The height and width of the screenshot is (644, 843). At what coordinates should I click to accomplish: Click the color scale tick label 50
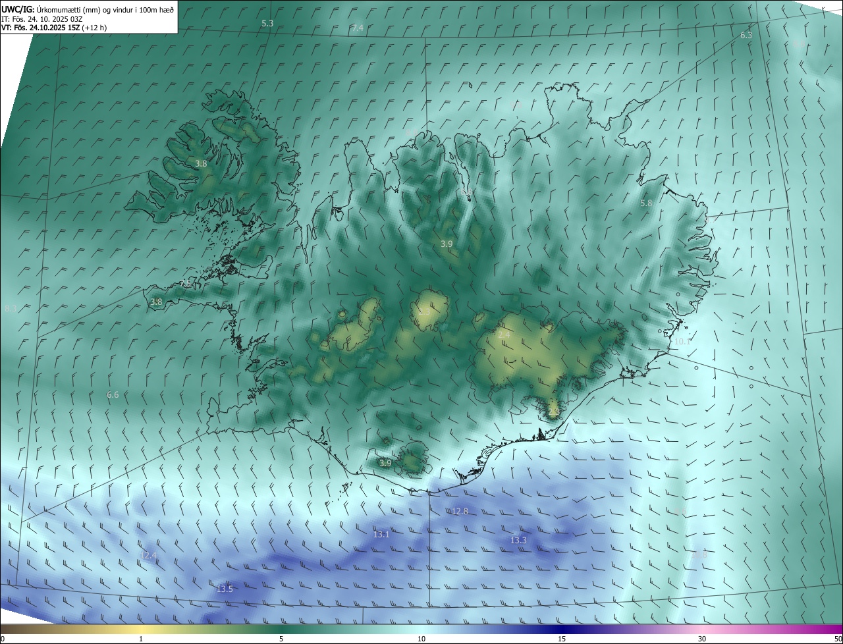point(838,639)
